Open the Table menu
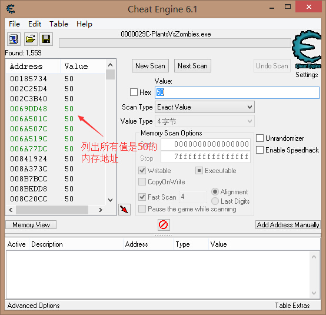Screen dimensions: 326x315 [x=59, y=24]
